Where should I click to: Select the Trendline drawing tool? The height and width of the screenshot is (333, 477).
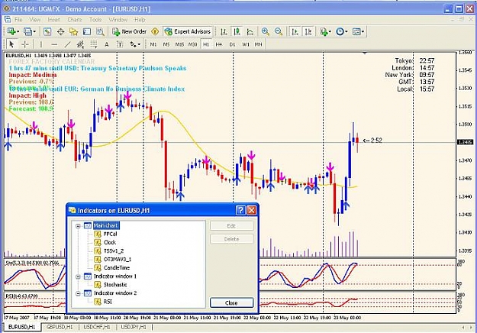tap(67, 44)
